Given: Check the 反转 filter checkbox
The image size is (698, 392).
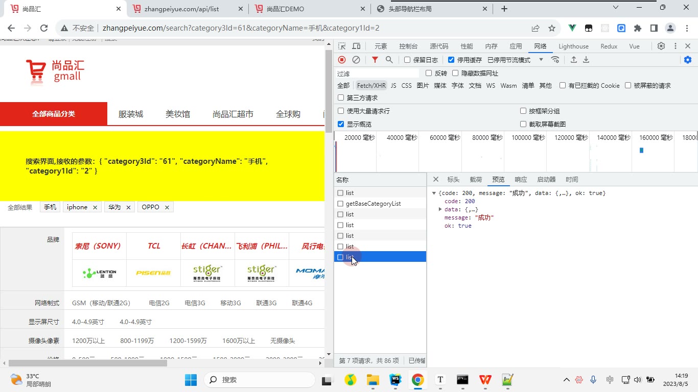Looking at the screenshot, I should tap(429, 73).
